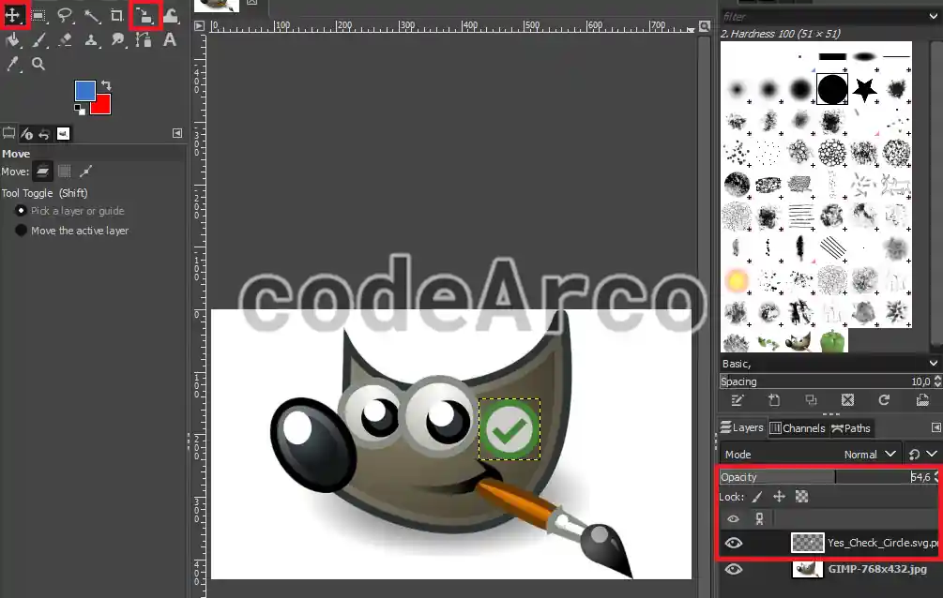Duplicate the selected brush
Screen dimensions: 943x598
coord(811,400)
